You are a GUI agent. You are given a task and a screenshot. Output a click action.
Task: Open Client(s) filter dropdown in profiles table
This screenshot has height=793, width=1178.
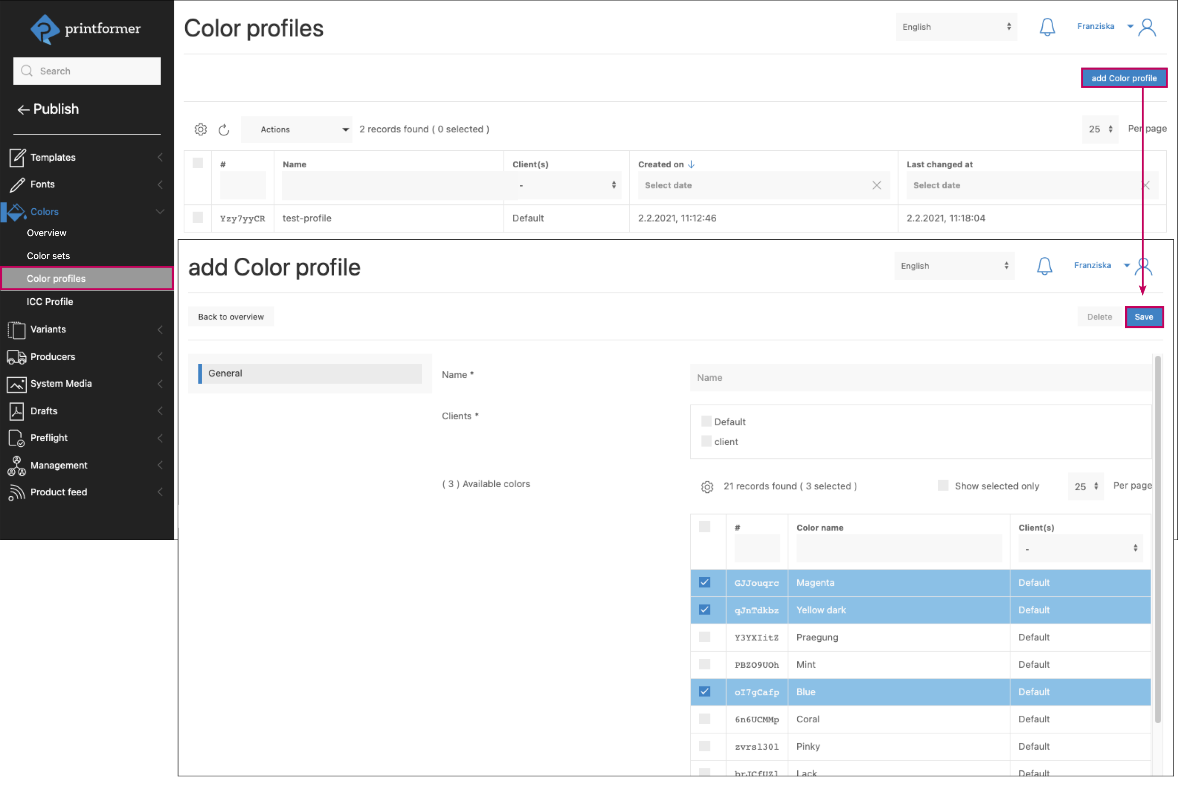point(566,185)
